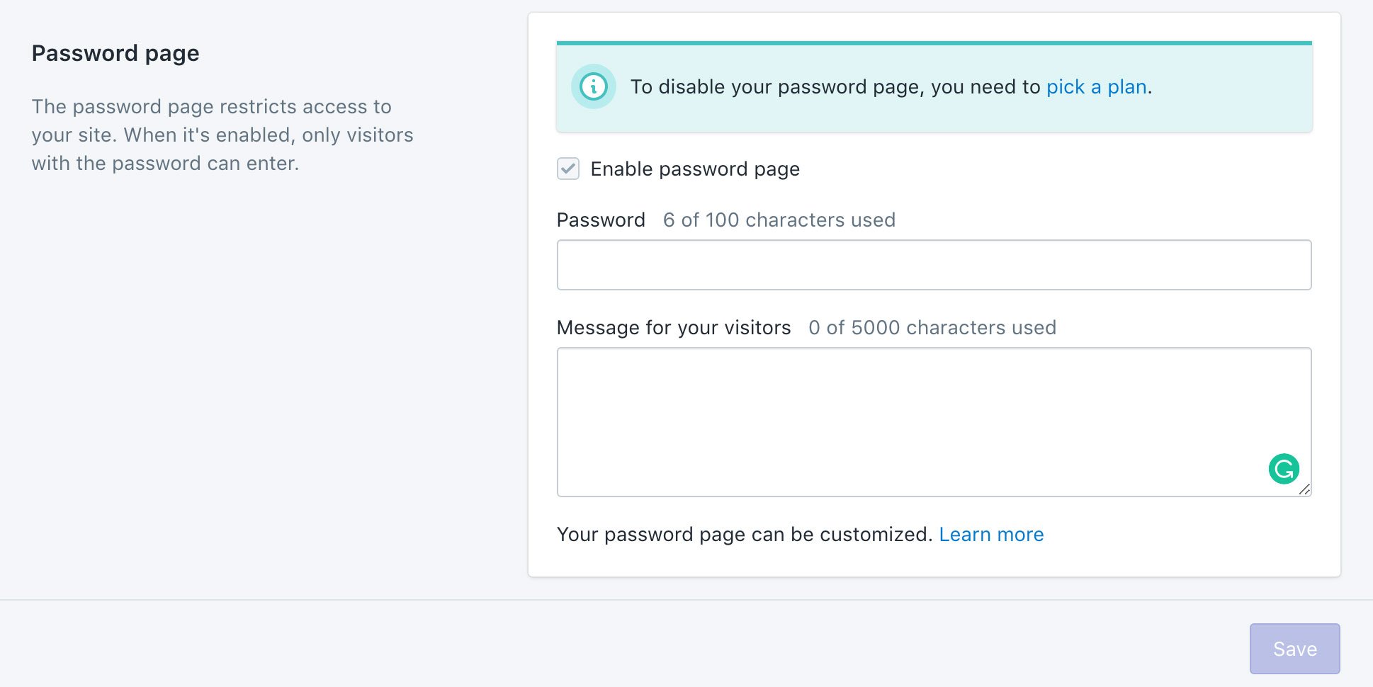This screenshot has width=1373, height=687.
Task: Click the password page description paragraph
Action: 222,135
